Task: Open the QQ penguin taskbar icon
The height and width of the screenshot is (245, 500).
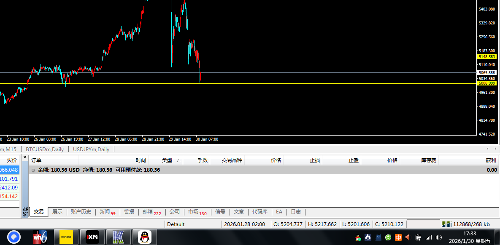Action: (x=145, y=237)
